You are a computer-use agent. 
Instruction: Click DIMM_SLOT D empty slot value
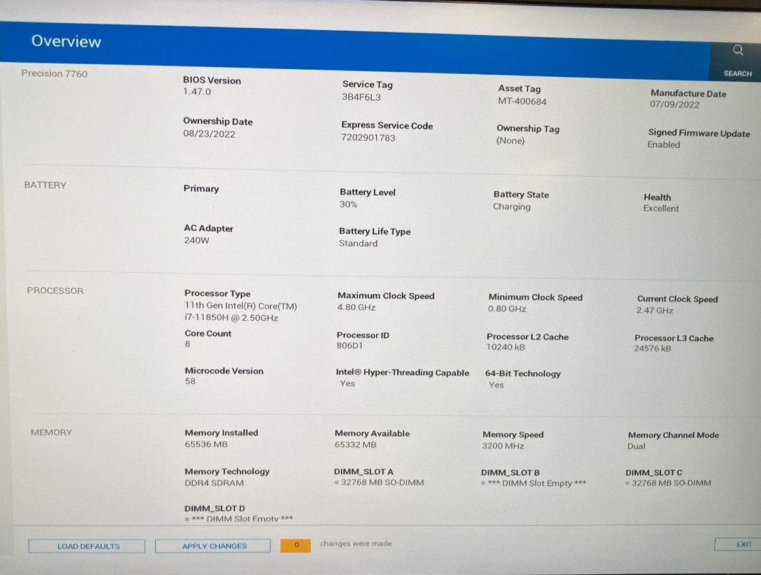point(238,519)
